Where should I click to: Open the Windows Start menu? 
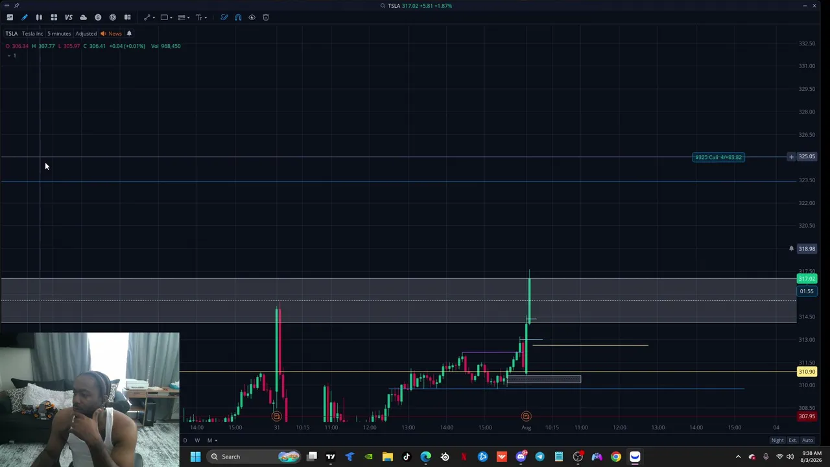point(195,457)
